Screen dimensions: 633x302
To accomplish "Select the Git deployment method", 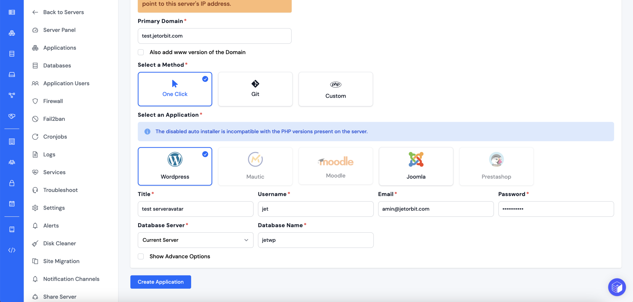I will pos(255,89).
